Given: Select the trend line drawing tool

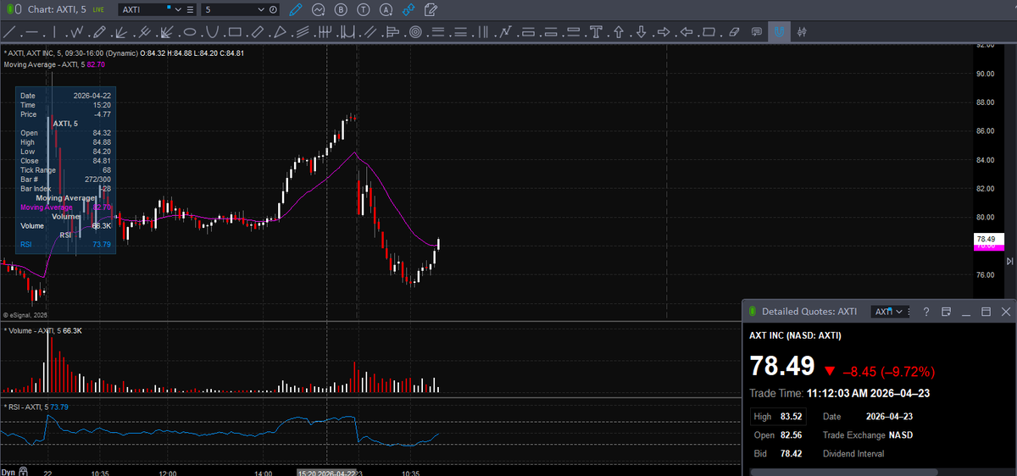Looking at the screenshot, I should (x=9, y=32).
